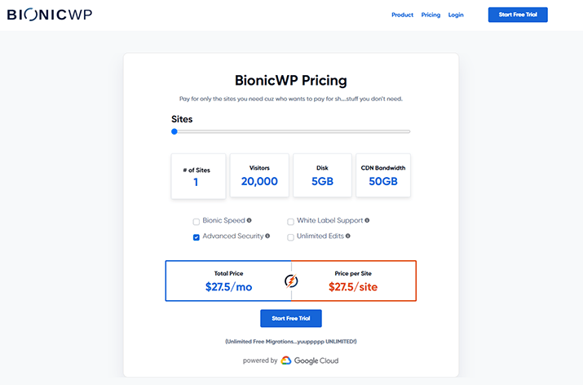Click the Google Cloud logo
The height and width of the screenshot is (385, 583).
(310, 361)
